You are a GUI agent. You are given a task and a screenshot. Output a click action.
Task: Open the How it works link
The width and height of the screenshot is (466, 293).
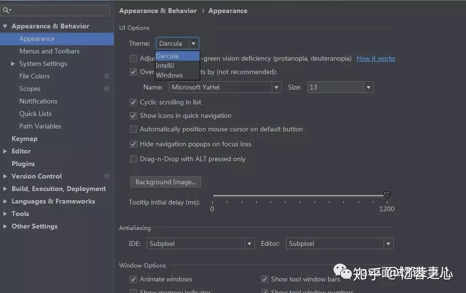pyautogui.click(x=376, y=59)
